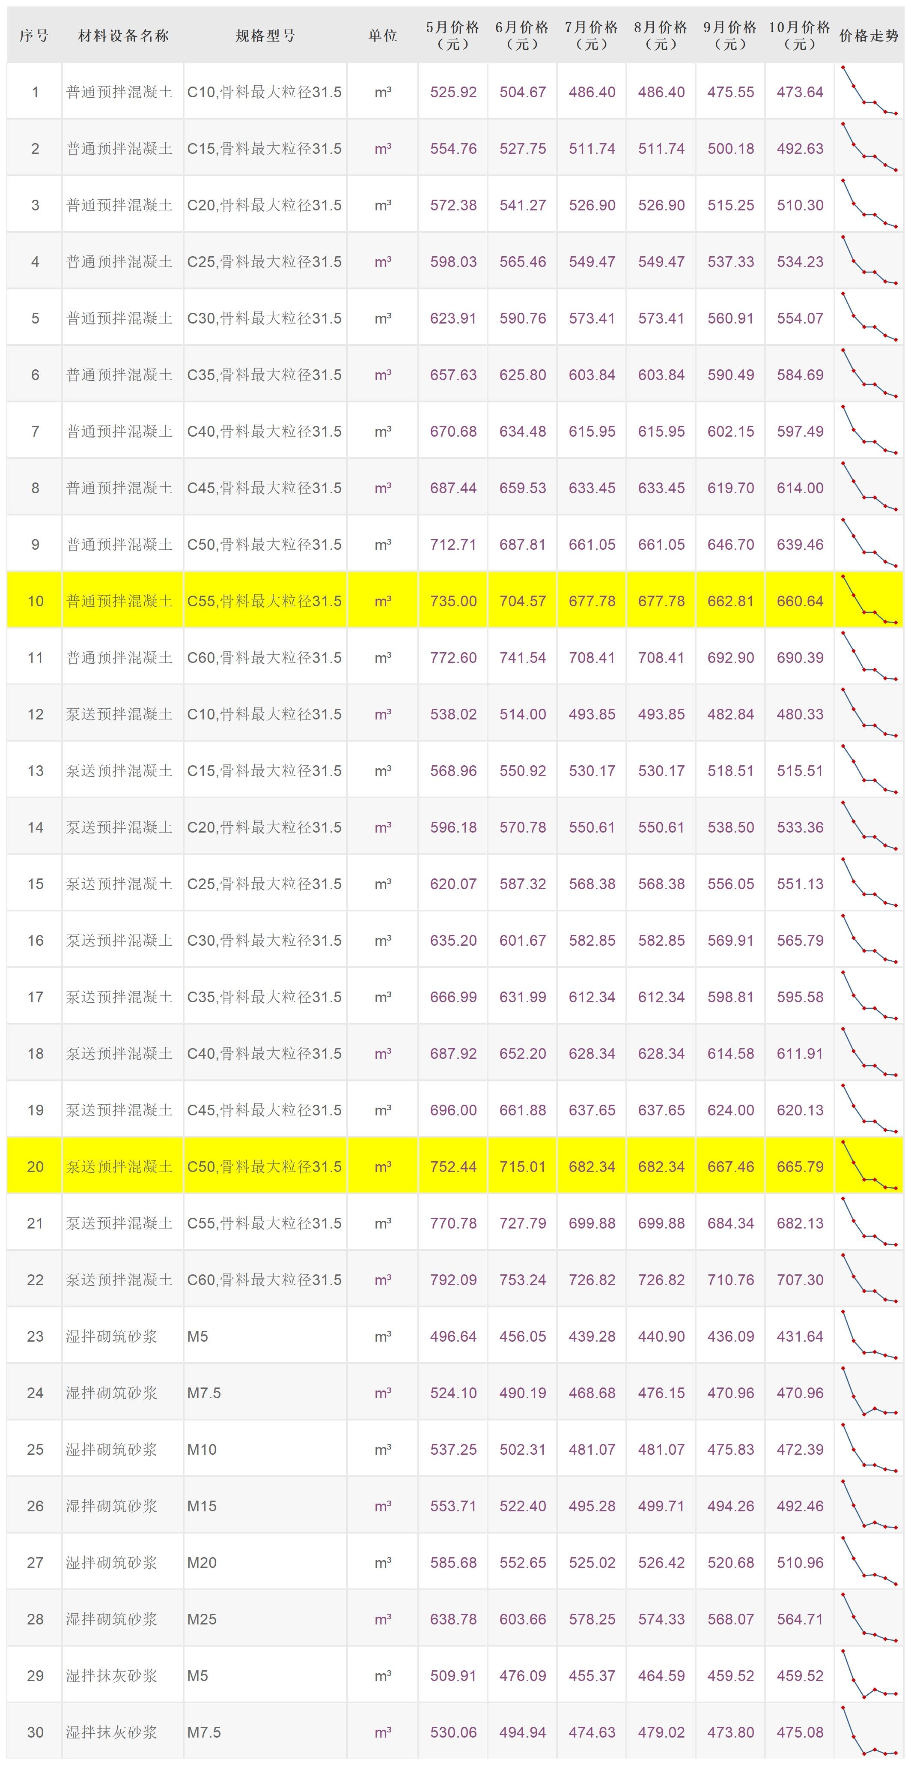
Task: Click the 序号 column header
Action: [x=34, y=36]
